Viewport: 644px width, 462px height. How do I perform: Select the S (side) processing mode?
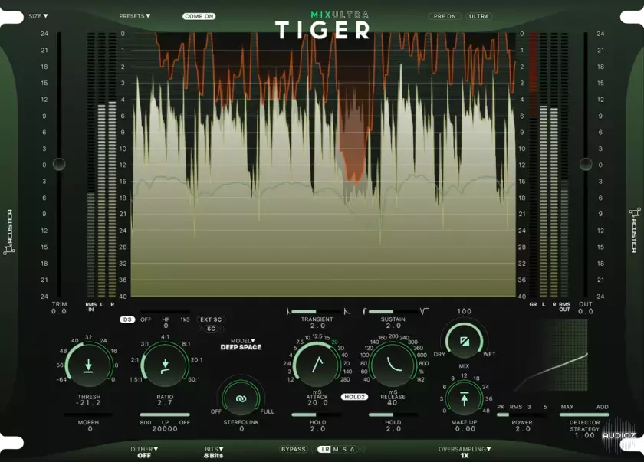(x=344, y=449)
